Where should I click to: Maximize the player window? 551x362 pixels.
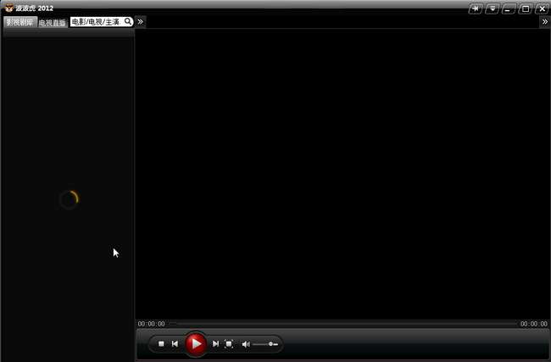coord(526,8)
